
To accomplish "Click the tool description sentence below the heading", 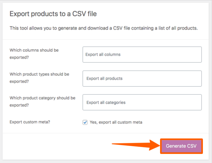I will (x=104, y=28).
